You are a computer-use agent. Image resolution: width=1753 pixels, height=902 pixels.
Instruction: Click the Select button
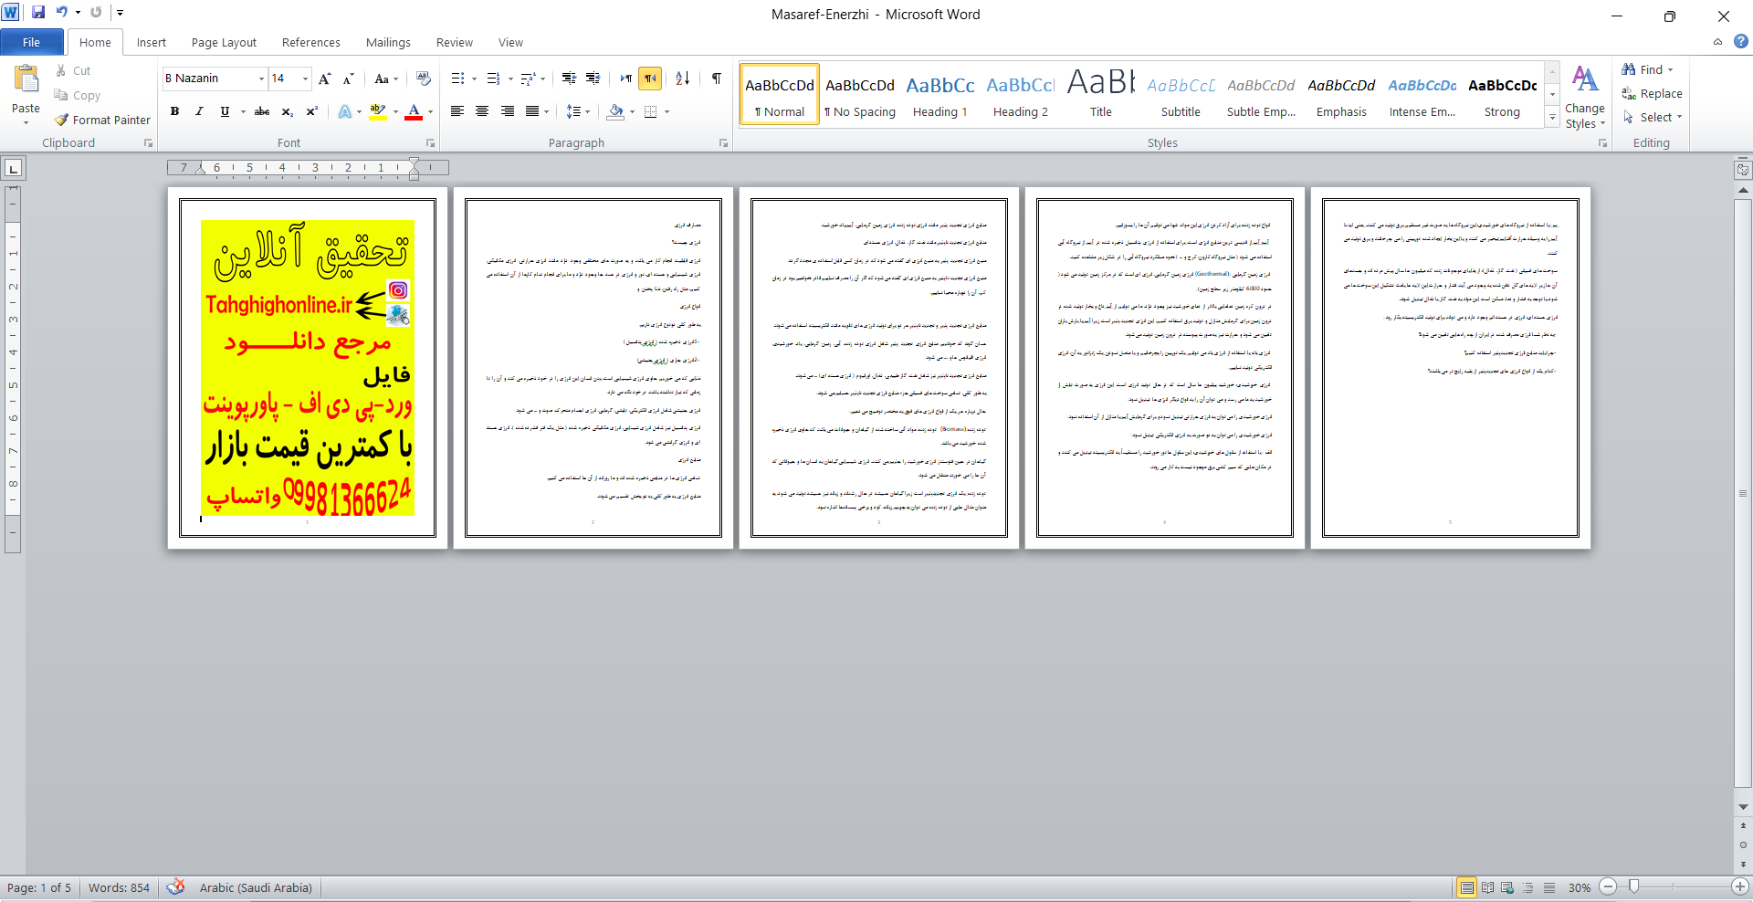point(1652,117)
